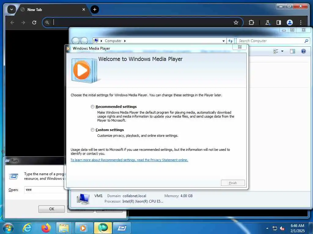Click the search icon in Chrome address bar
The image size is (313, 234).
point(47,23)
